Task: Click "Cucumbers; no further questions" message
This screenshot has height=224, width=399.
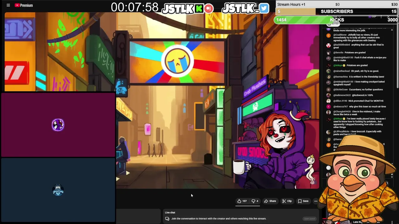Action: pyautogui.click(x=366, y=90)
